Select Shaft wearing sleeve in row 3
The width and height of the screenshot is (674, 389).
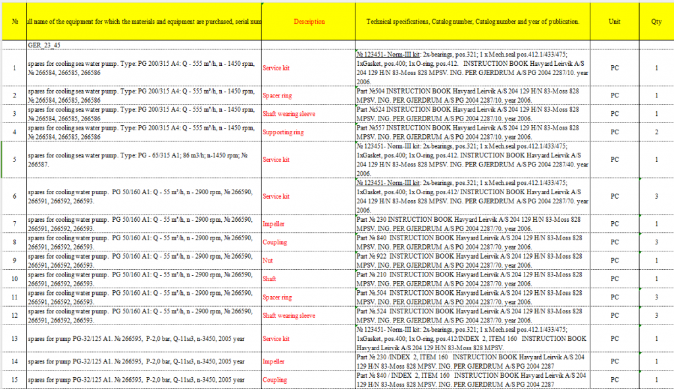(289, 114)
